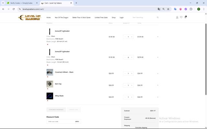Apply the discount code with Apply button
The height and width of the screenshot is (129, 207).
click(x=77, y=122)
